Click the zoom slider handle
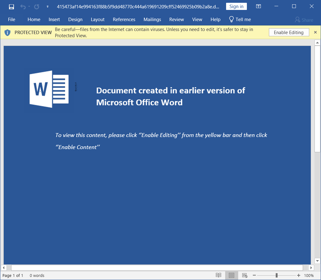 click(276, 275)
